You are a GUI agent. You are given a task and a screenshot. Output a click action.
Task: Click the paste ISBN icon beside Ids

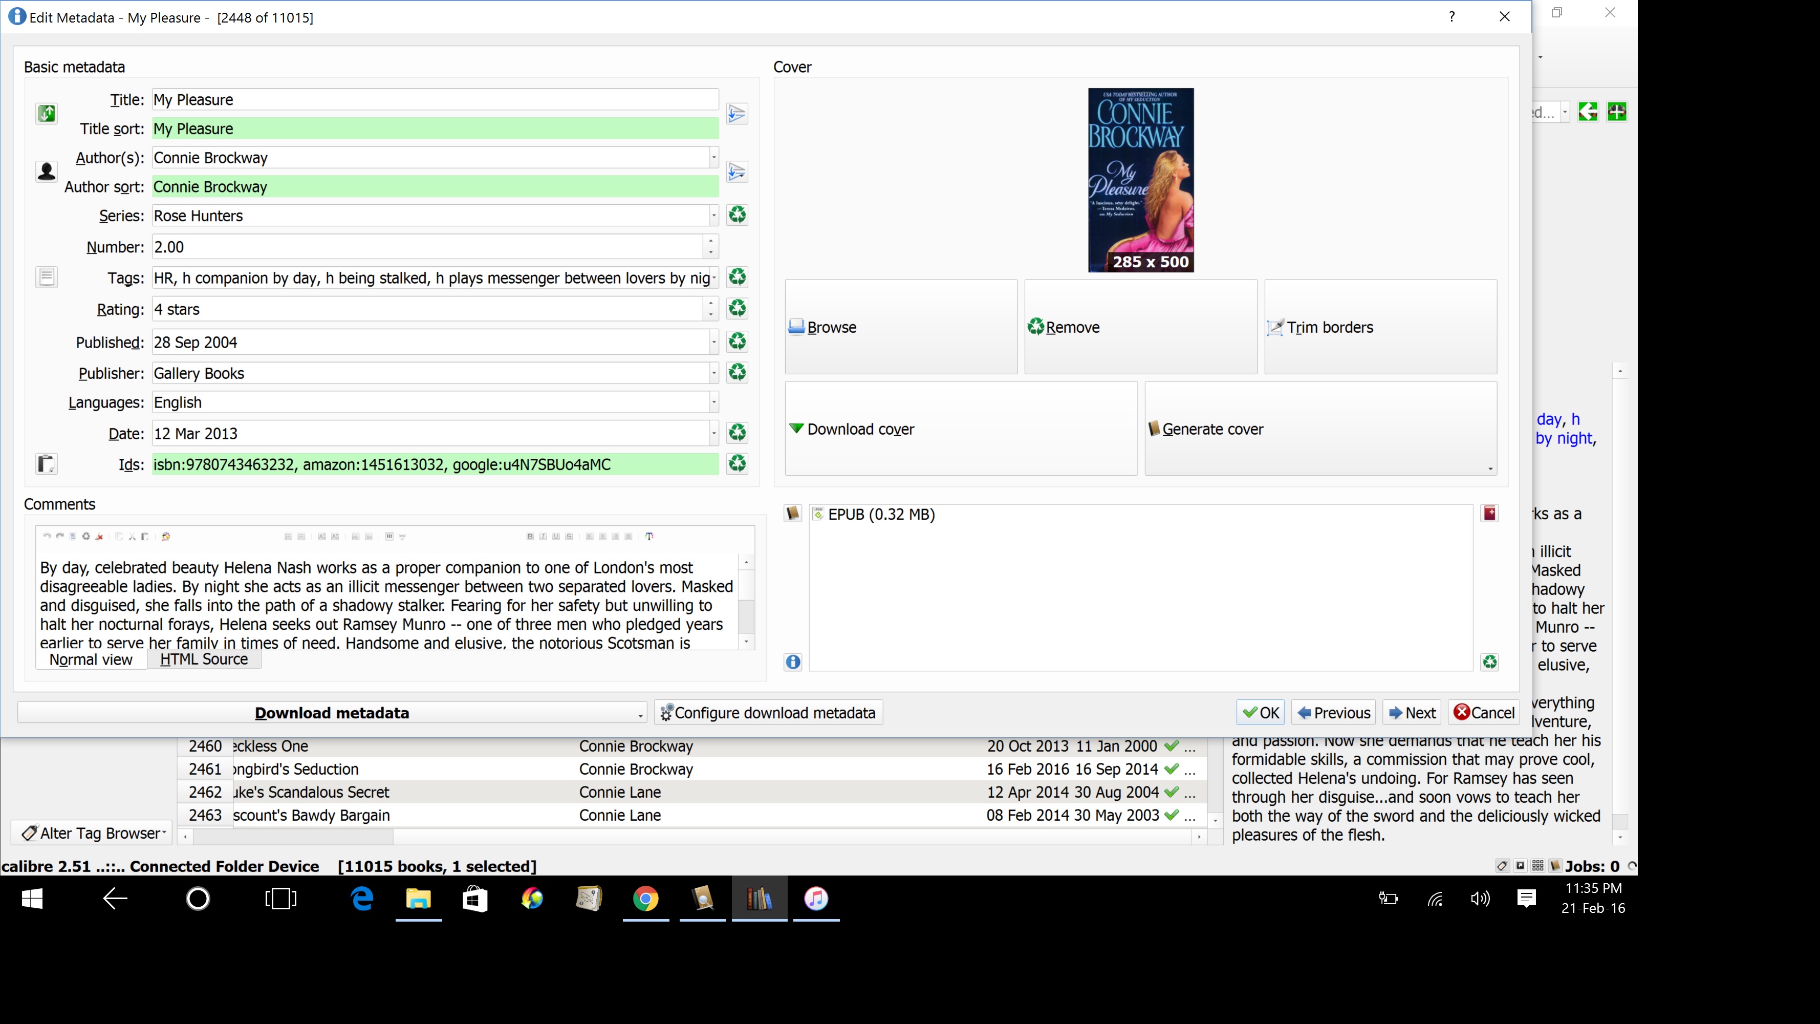(47, 463)
